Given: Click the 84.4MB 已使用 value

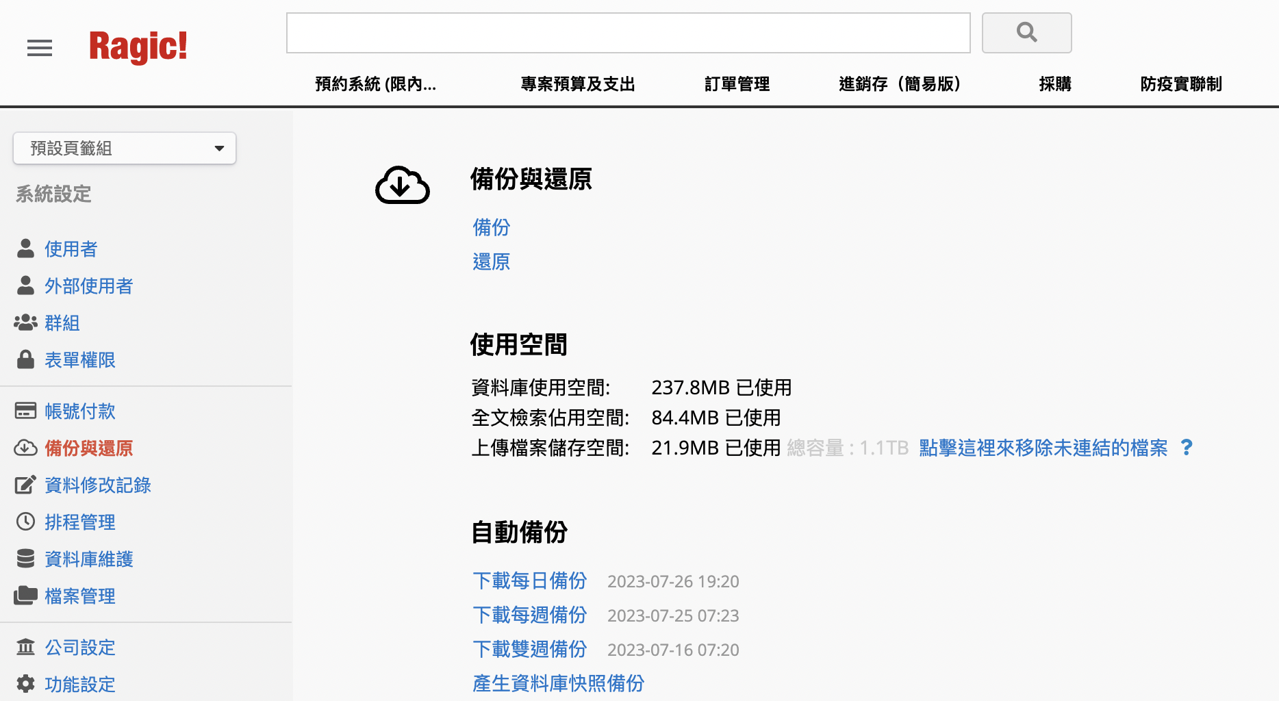Looking at the screenshot, I should tap(716, 418).
